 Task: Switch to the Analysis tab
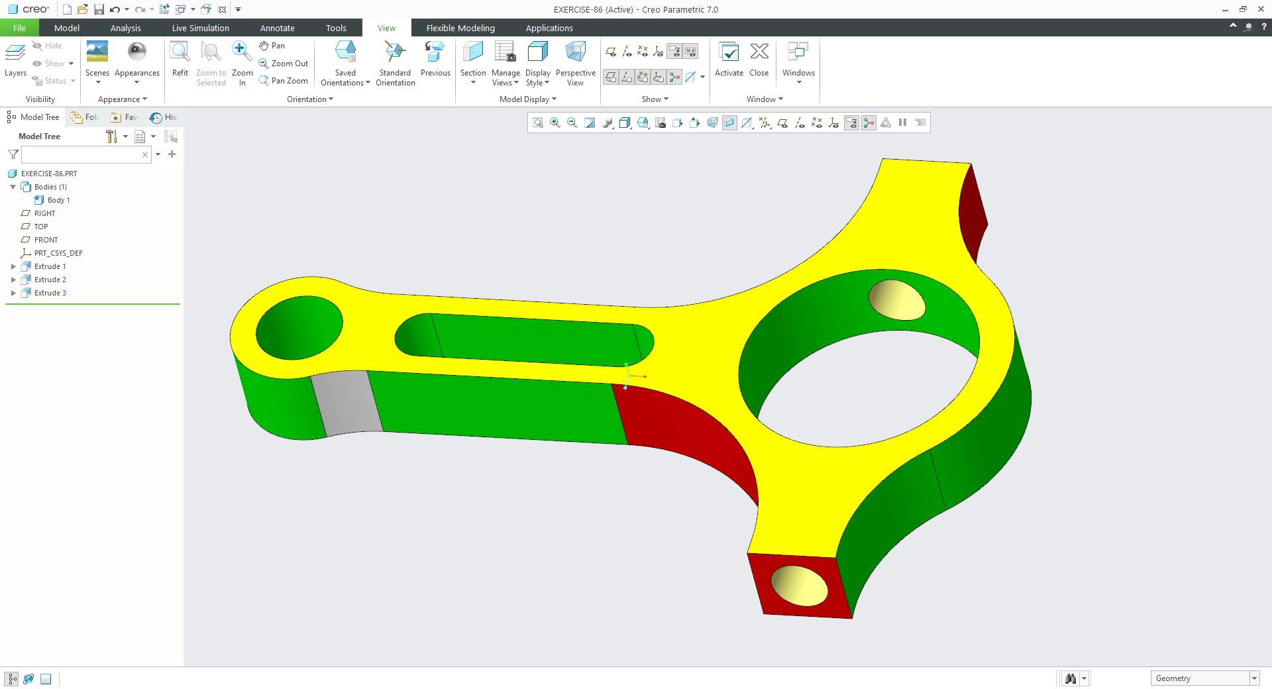click(x=126, y=28)
